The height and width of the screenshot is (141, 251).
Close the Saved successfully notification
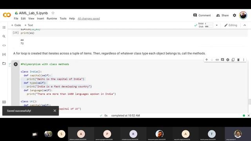(55, 110)
